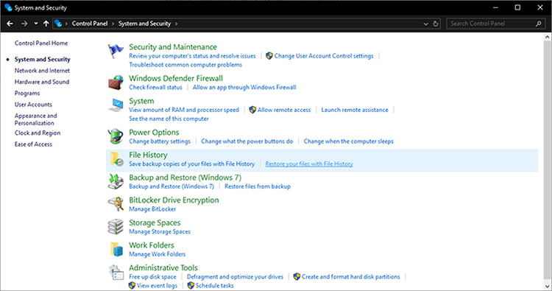The image size is (552, 291).
Task: Open Manage BitLocker link
Action: tap(152, 209)
